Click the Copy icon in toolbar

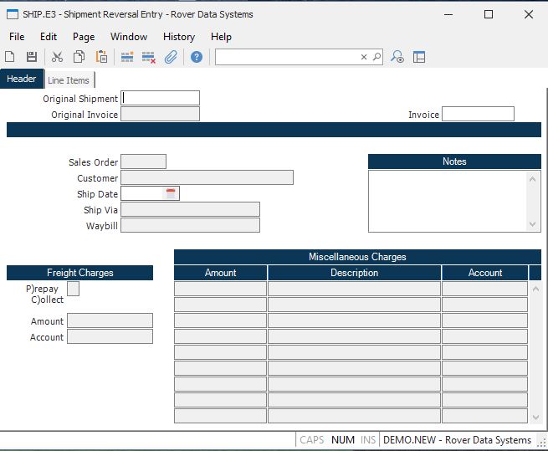(79, 57)
